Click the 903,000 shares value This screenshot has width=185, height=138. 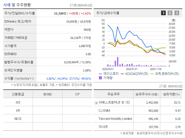click(x=153, y=111)
